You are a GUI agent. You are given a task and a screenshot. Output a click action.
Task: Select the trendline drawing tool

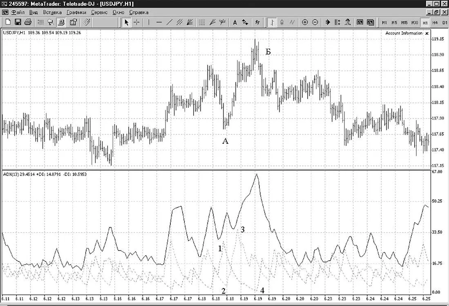click(x=169, y=22)
